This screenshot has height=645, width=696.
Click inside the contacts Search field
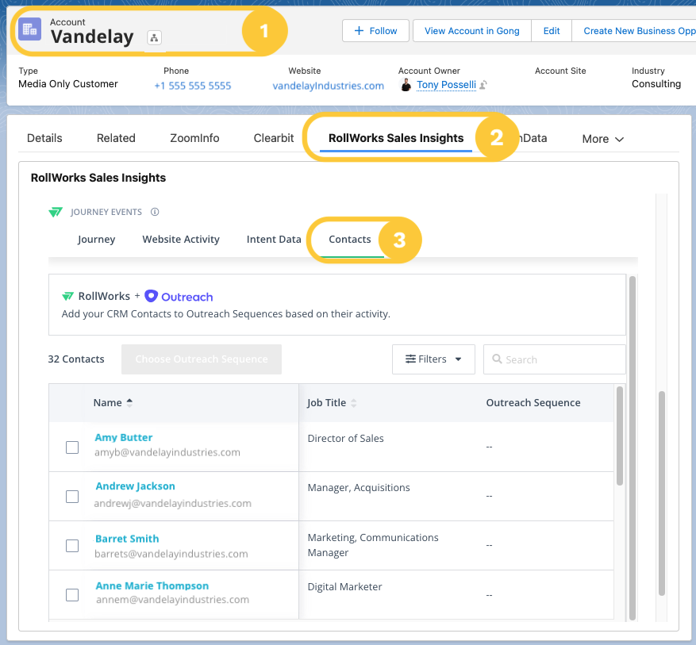pyautogui.click(x=555, y=359)
